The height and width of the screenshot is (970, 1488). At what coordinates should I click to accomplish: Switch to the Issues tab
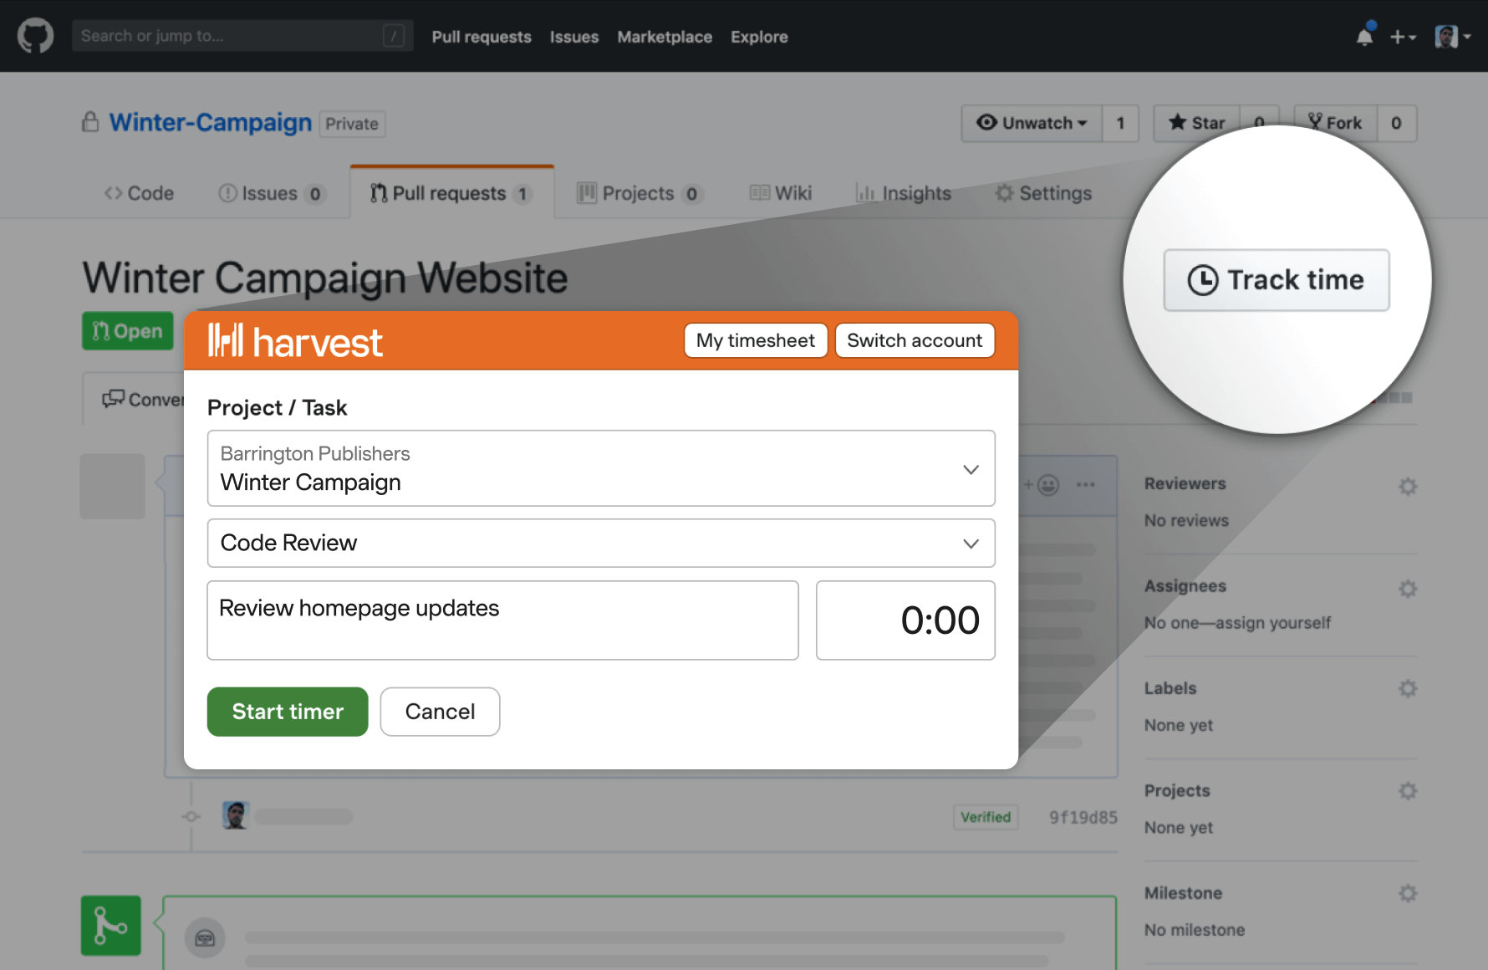(269, 192)
